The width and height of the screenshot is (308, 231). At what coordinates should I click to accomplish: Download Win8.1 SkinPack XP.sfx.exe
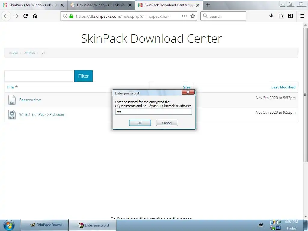click(42, 115)
